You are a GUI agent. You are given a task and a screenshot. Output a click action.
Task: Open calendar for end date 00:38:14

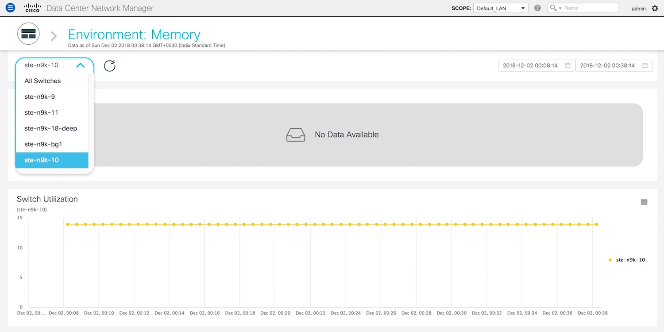tap(645, 66)
